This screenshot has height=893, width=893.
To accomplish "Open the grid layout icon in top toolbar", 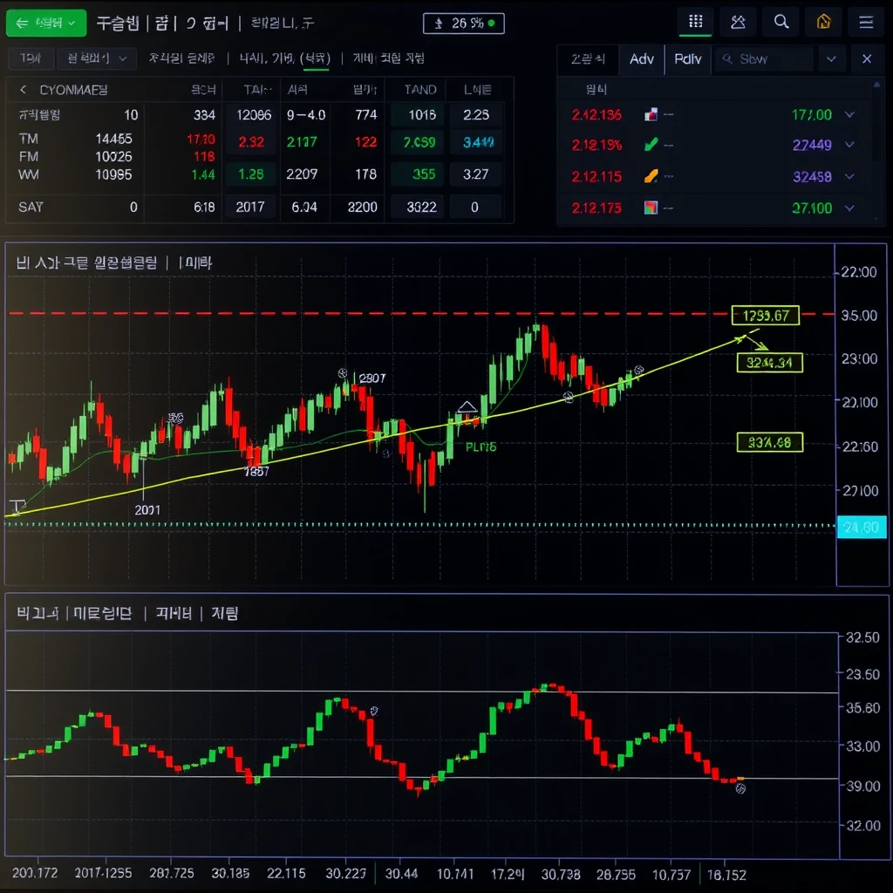I will (x=695, y=23).
